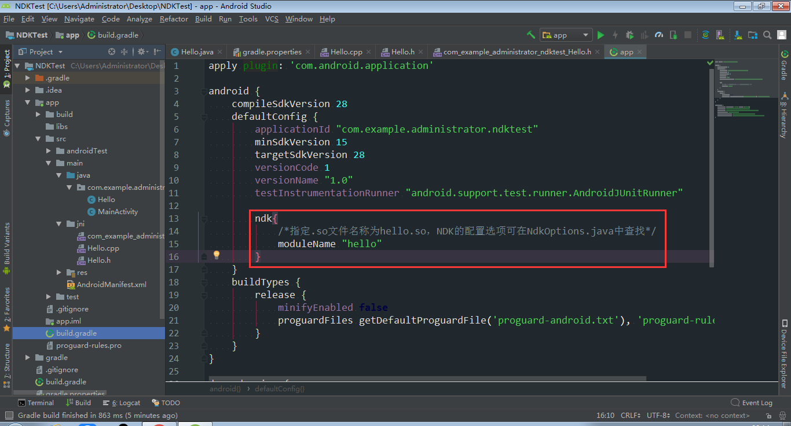Click the Captures side tab
This screenshot has width=791, height=426.
[7, 118]
